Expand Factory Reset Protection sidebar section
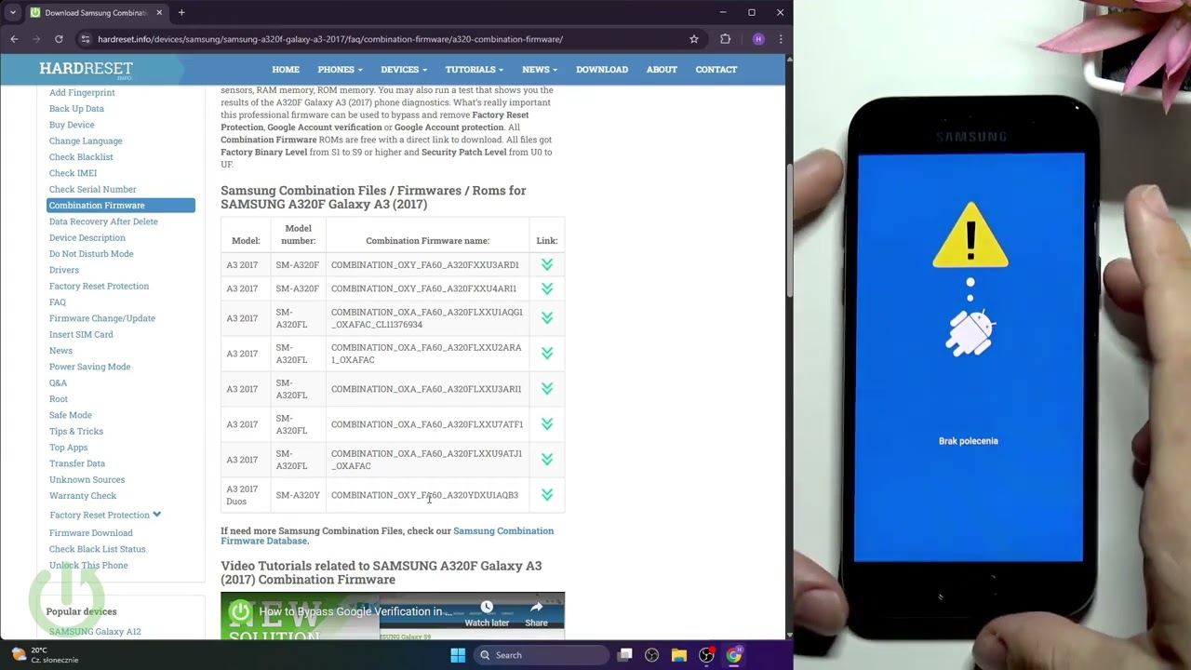Image resolution: width=1191 pixels, height=670 pixels. pos(105,515)
